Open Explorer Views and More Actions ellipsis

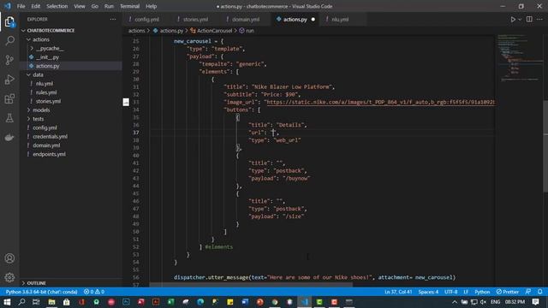click(x=113, y=19)
